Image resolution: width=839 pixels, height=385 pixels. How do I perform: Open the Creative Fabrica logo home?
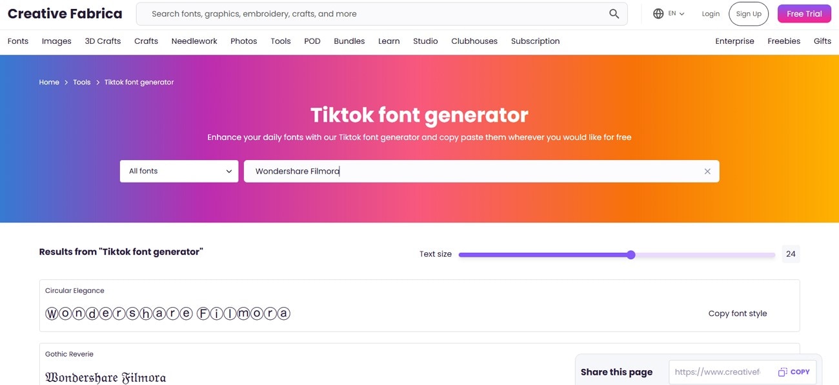[65, 14]
